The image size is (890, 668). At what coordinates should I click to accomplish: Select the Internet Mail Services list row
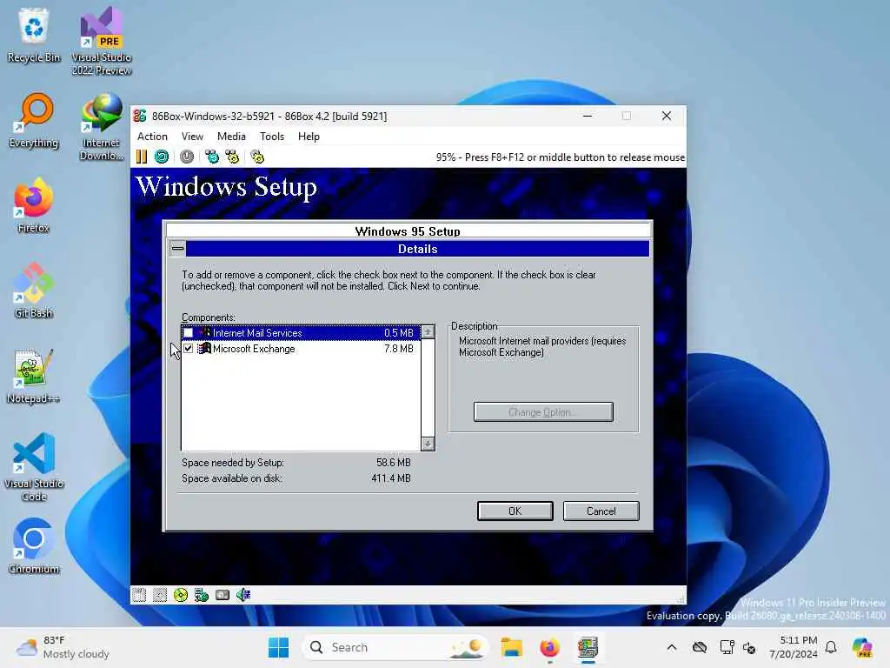point(301,333)
